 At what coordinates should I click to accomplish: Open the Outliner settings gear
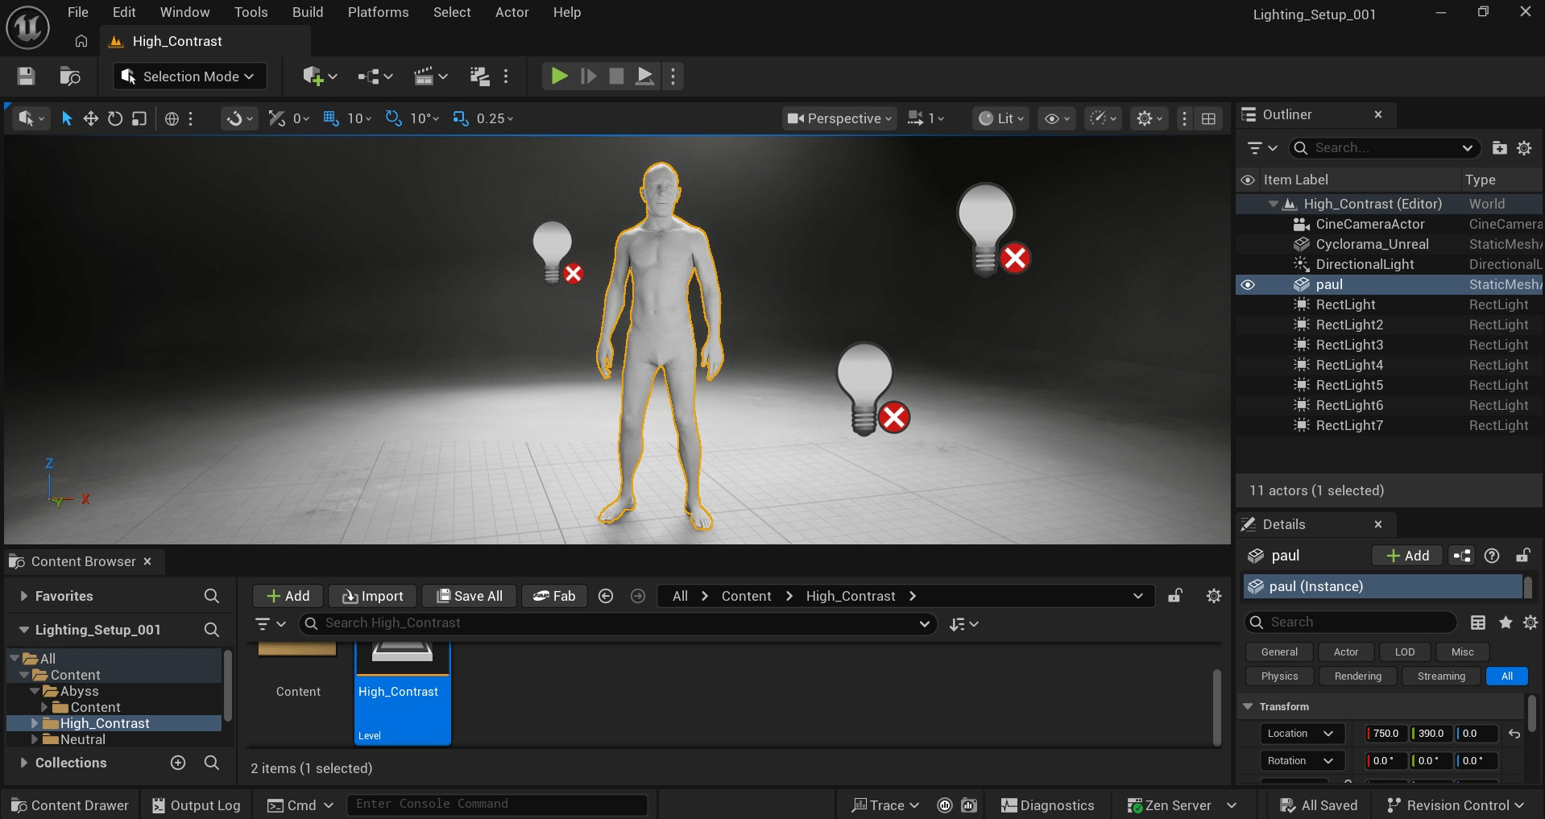(x=1524, y=148)
